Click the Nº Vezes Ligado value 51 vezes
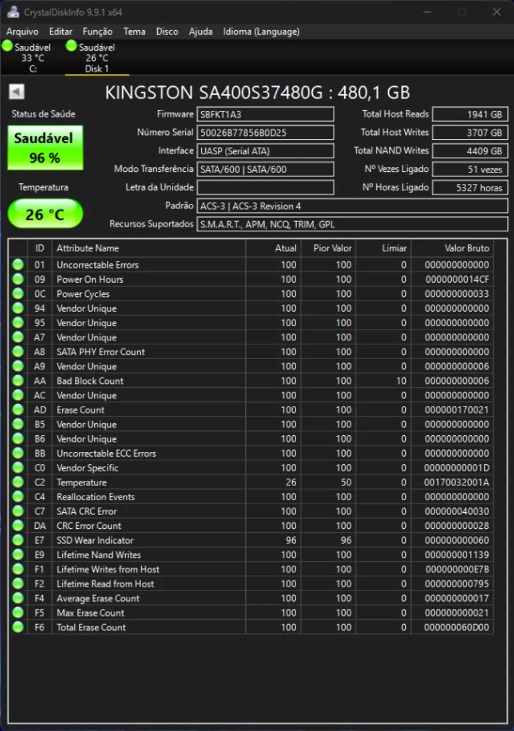 click(470, 169)
